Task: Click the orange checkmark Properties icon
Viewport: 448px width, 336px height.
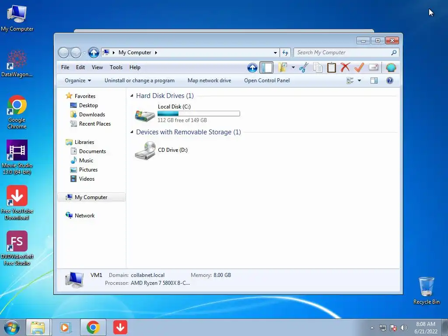Action: 359,67
